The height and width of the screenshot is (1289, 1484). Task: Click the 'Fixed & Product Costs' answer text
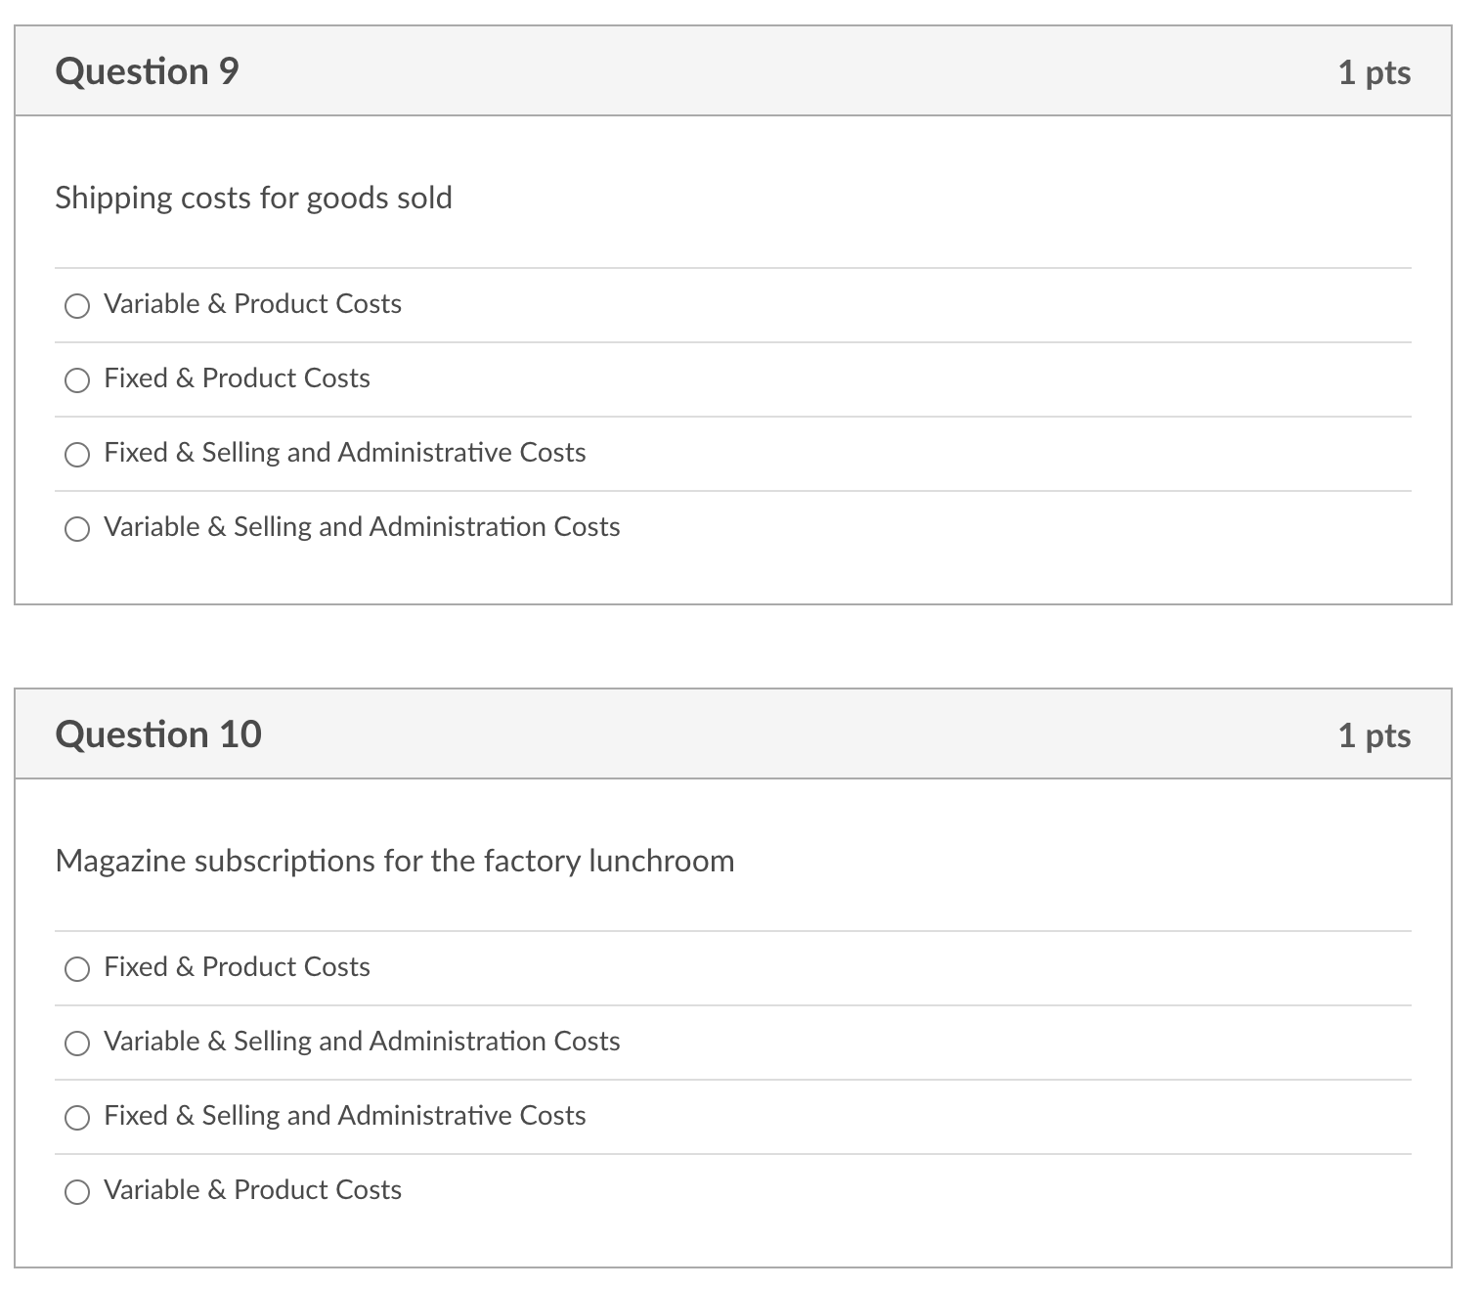pyautogui.click(x=236, y=378)
